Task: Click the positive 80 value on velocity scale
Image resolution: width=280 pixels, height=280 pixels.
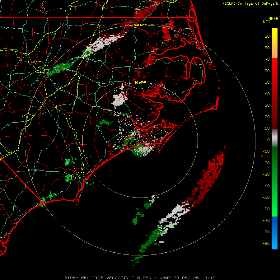Action: [267, 48]
